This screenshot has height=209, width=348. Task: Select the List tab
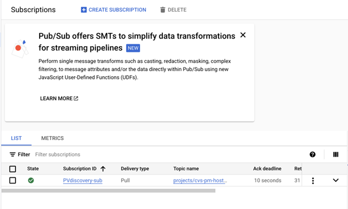(x=16, y=138)
